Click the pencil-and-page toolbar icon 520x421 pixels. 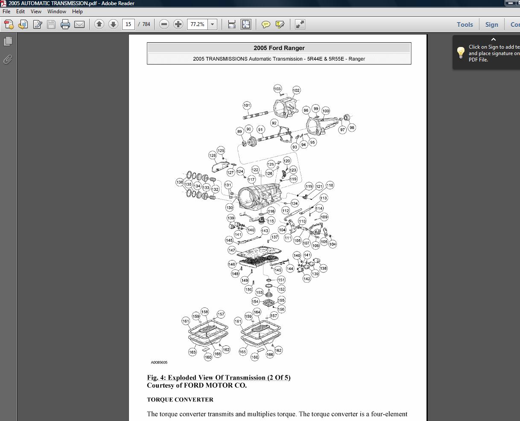click(37, 24)
